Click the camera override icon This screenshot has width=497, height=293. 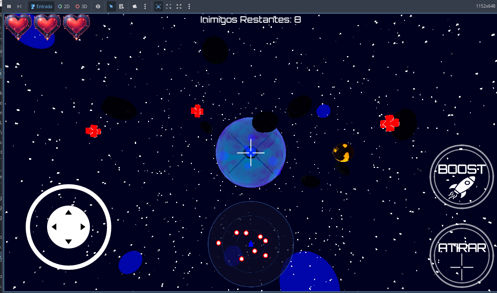[x=135, y=6]
